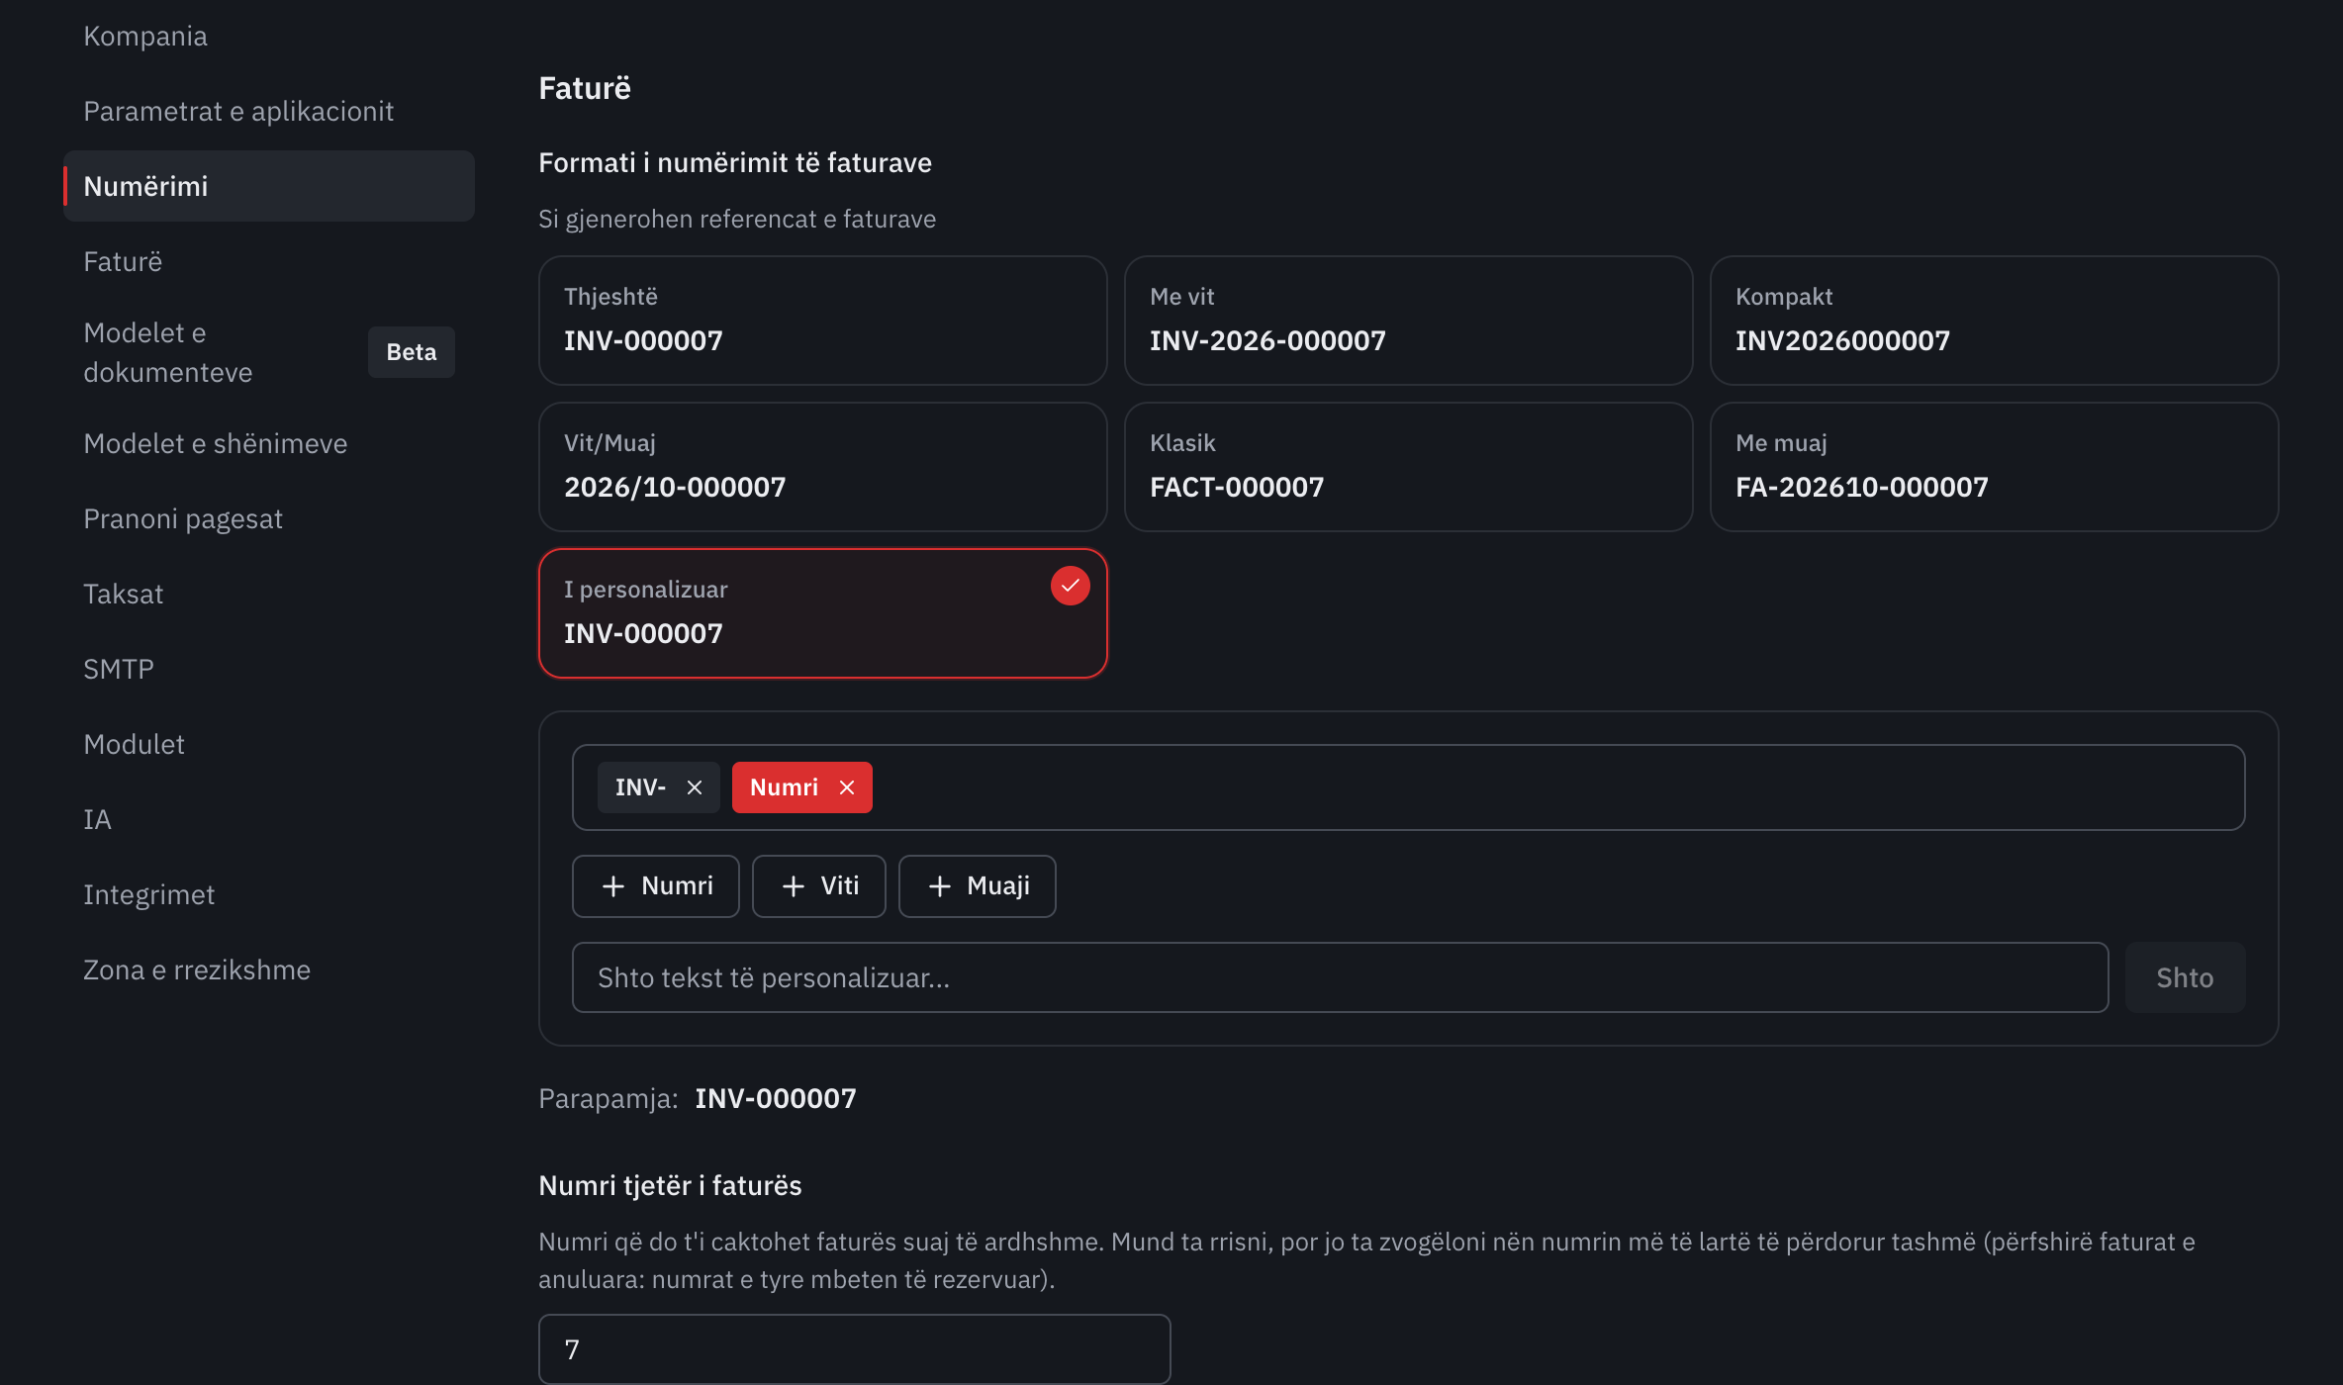
Task: Select the checked I personalizuar format
Action: [x=822, y=613]
